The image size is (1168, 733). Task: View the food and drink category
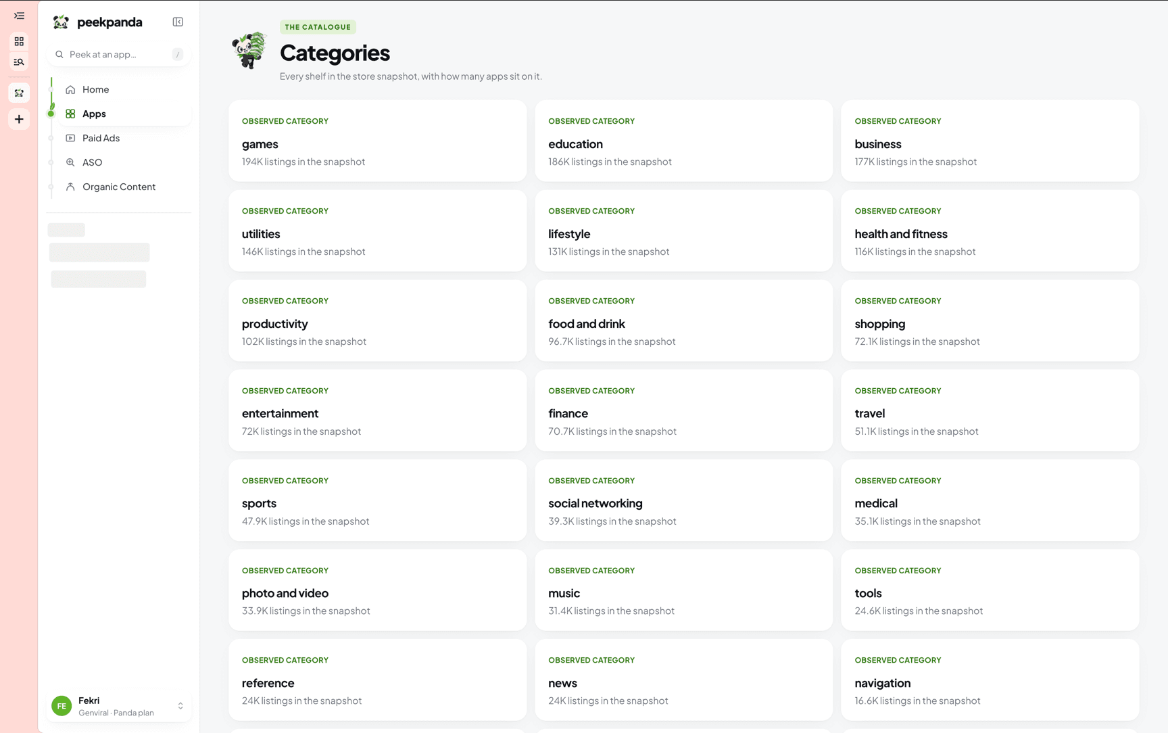(684, 321)
